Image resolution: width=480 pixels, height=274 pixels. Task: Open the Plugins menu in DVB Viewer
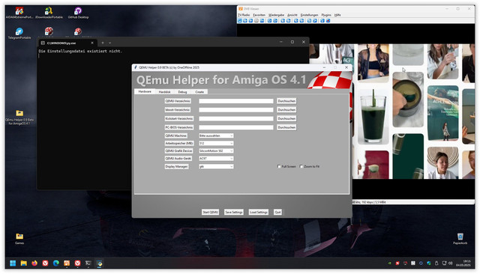tap(326, 15)
